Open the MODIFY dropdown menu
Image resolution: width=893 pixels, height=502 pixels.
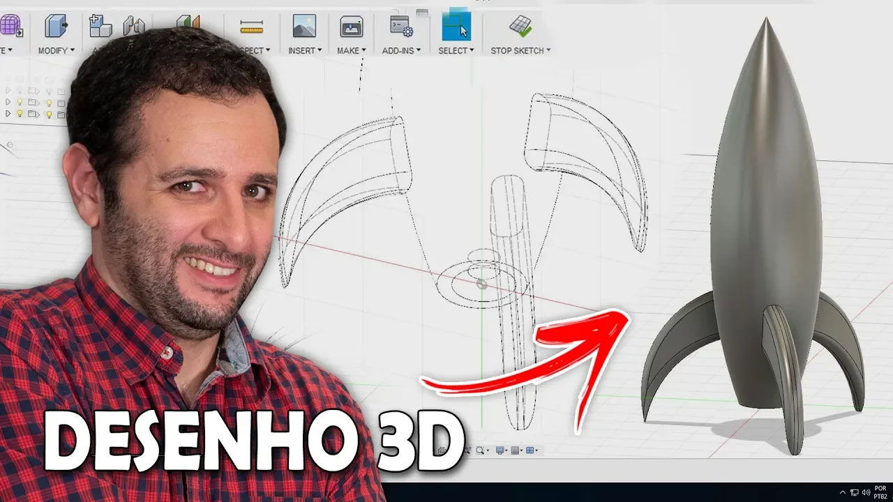(x=56, y=51)
